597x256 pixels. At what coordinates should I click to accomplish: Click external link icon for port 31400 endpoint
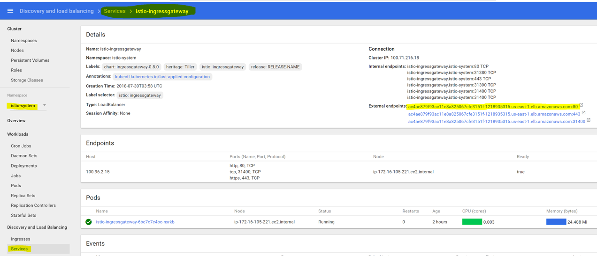[x=589, y=120]
